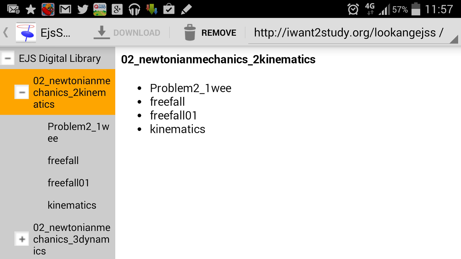Tap the downloads arrows notification icon
461x259 pixels.
(x=152, y=9)
